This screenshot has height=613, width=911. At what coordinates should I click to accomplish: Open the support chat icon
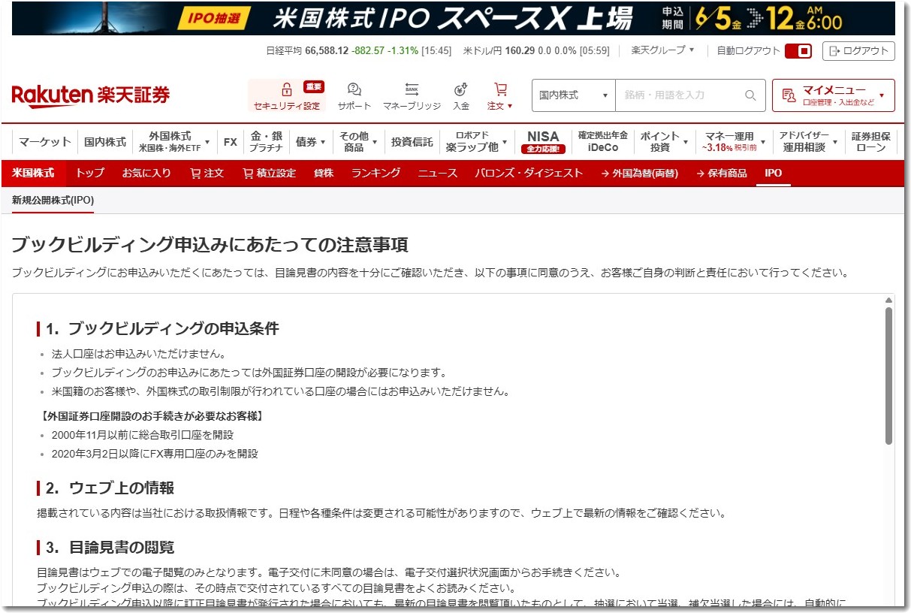click(354, 89)
